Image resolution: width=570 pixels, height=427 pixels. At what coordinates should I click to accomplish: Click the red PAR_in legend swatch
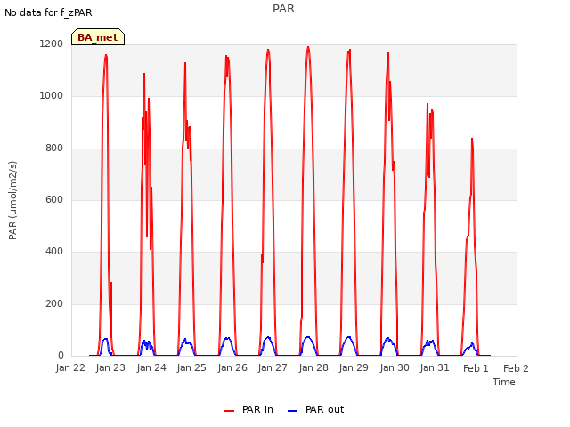(230, 411)
